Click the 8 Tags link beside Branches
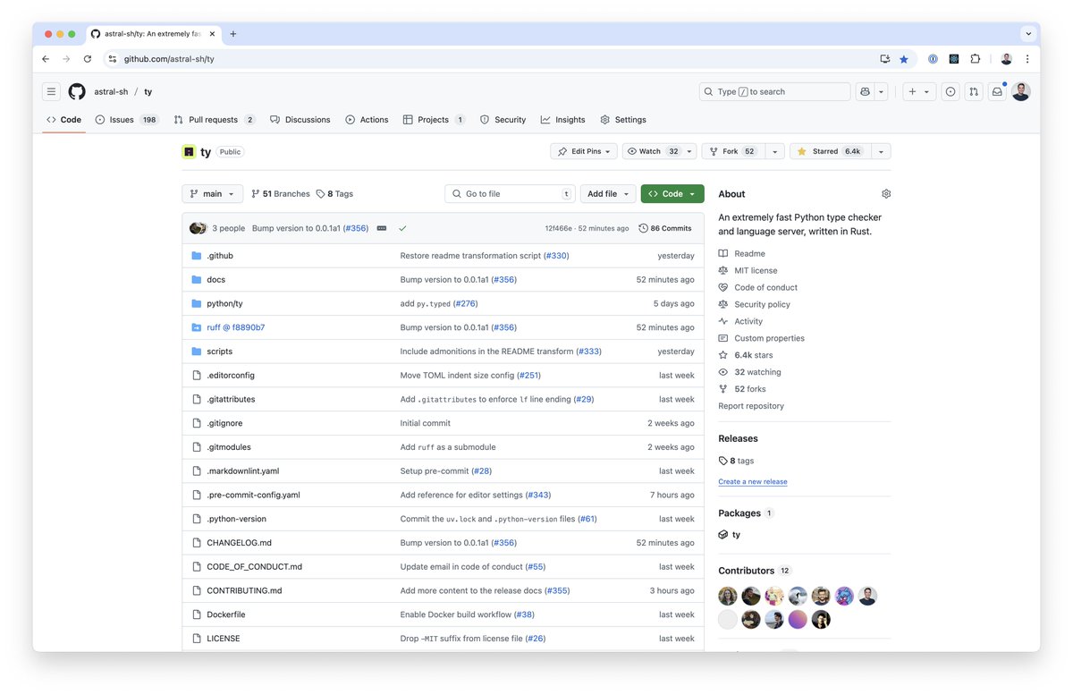This screenshot has width=1073, height=695. coord(335,194)
